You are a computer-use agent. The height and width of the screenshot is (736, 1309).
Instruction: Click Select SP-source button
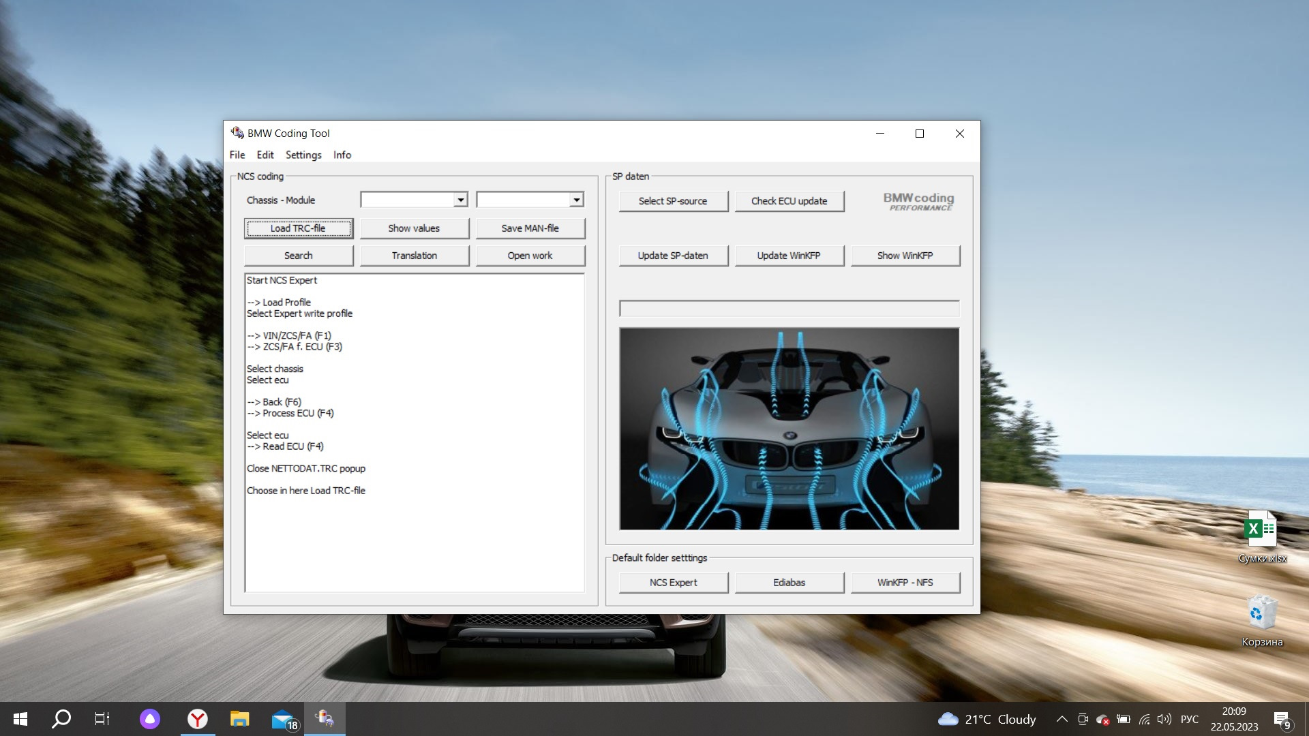pyautogui.click(x=674, y=201)
